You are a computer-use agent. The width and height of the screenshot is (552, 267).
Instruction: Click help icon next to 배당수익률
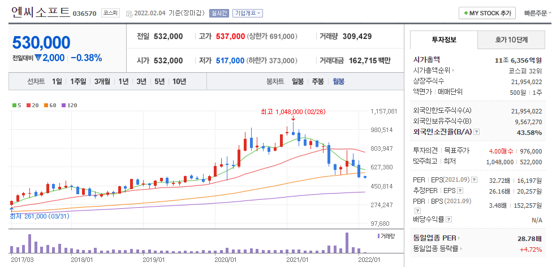tap(449, 219)
